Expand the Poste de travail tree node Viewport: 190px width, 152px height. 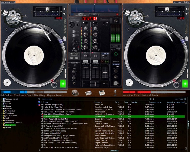pyautogui.click(x=2, y=99)
